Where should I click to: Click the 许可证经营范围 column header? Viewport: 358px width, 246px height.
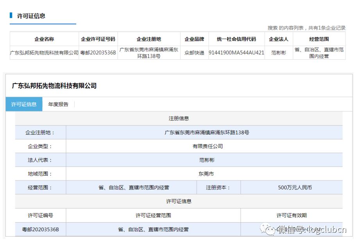coord(153,216)
